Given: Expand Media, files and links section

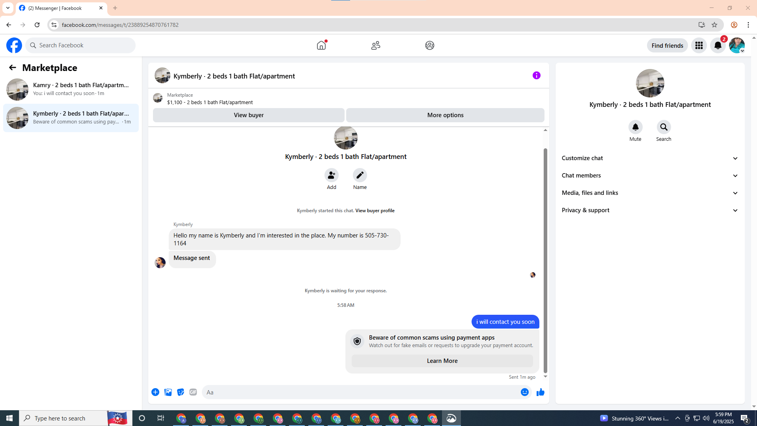Looking at the screenshot, I should pyautogui.click(x=650, y=193).
